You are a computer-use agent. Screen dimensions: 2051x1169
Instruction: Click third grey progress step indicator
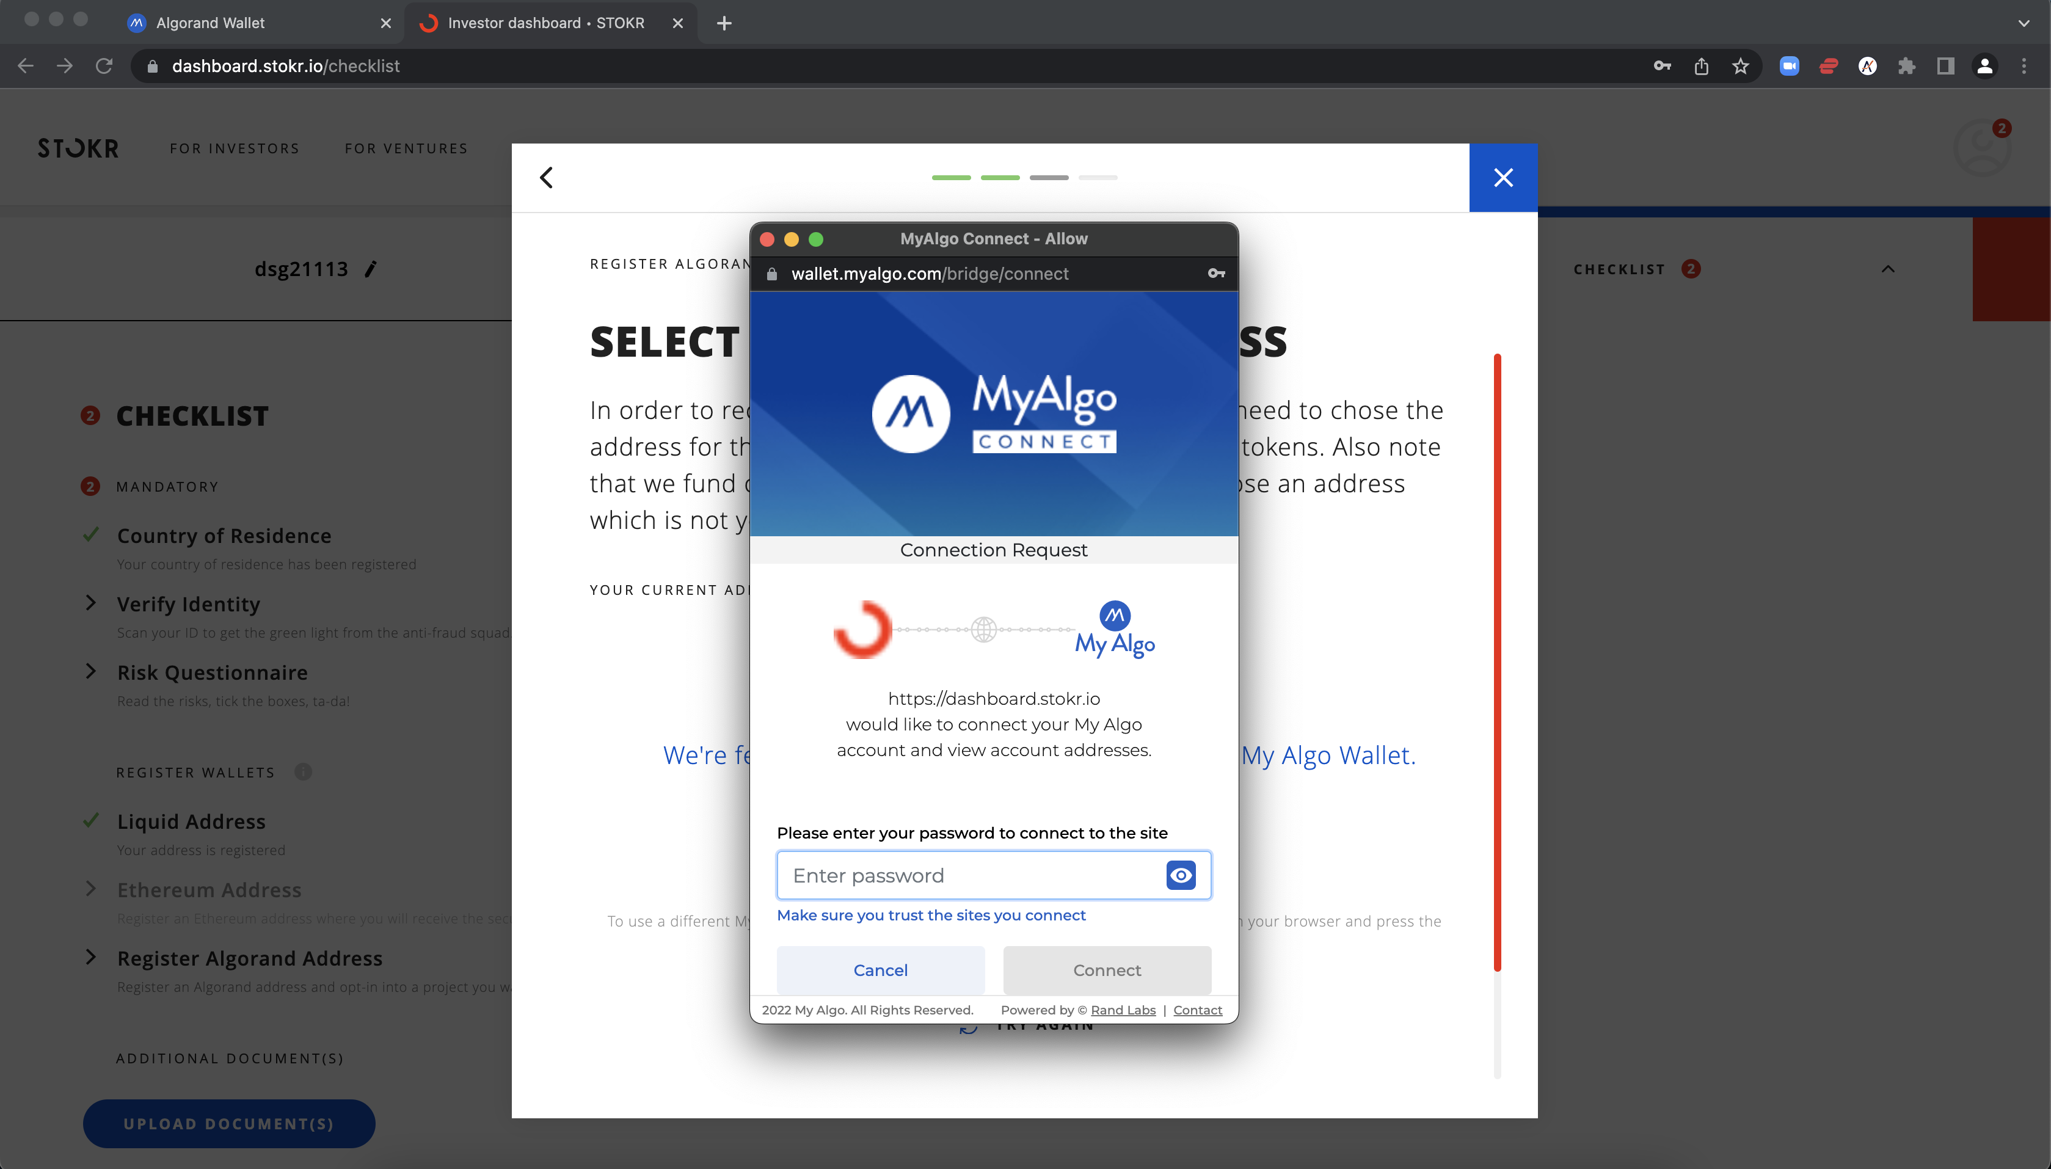(x=1049, y=178)
